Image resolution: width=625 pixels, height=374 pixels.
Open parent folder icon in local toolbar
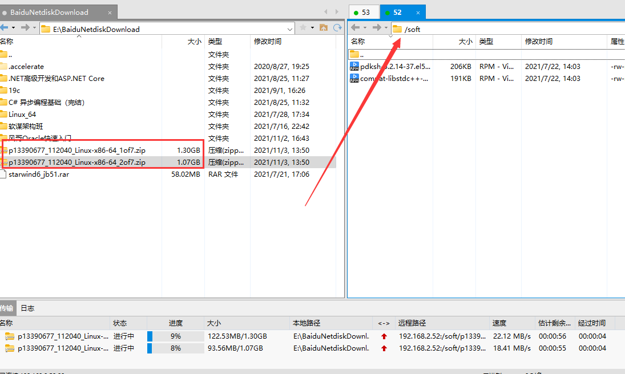pos(324,28)
